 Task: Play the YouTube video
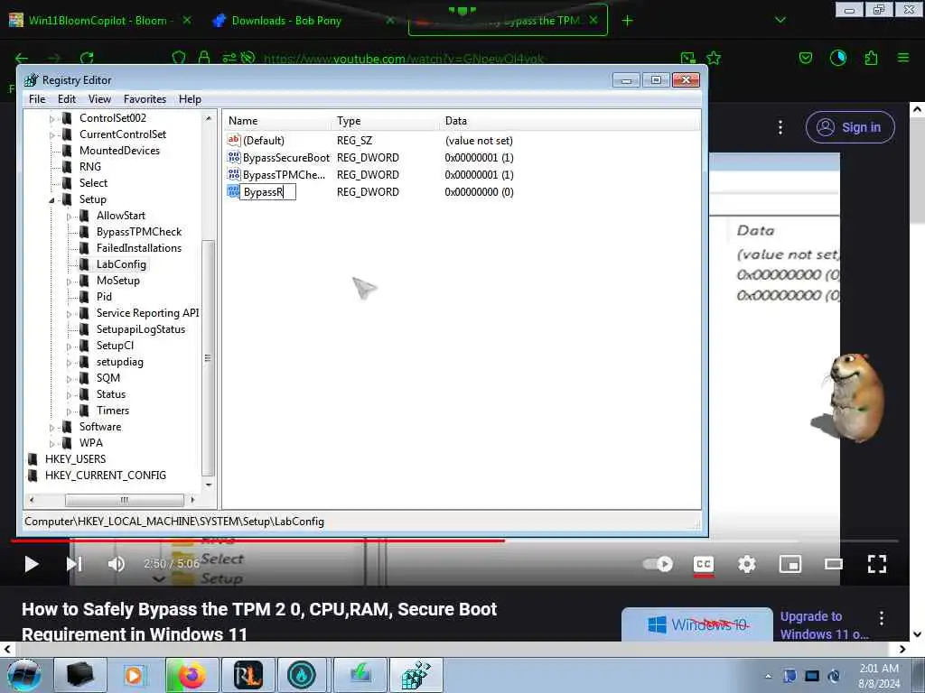[x=32, y=564]
